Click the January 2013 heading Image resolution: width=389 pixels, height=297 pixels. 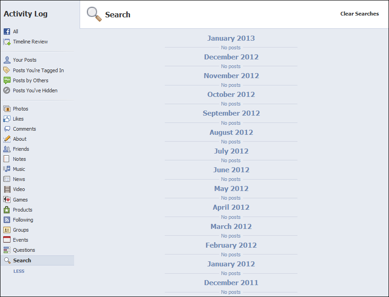pos(231,38)
